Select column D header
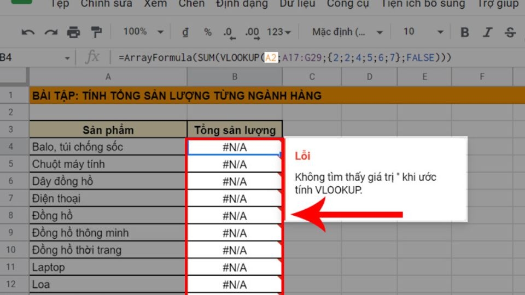This screenshot has height=295, width=525. (369, 76)
